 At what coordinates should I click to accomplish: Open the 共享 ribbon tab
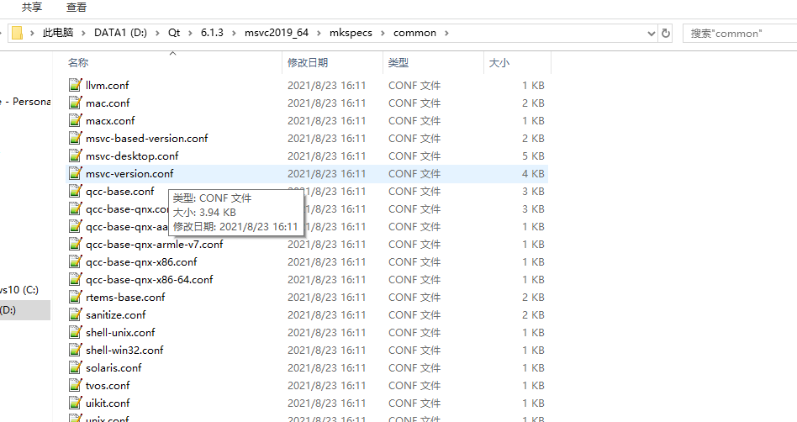click(32, 7)
